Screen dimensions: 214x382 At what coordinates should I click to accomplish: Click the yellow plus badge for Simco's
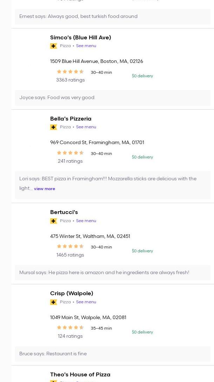click(53, 46)
